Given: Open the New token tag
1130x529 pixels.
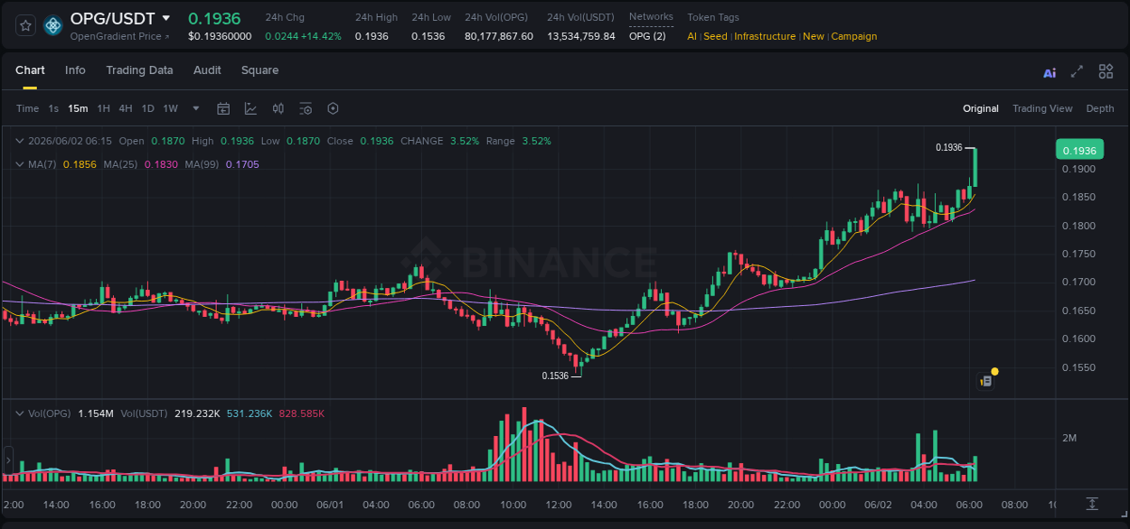Looking at the screenshot, I should point(814,36).
